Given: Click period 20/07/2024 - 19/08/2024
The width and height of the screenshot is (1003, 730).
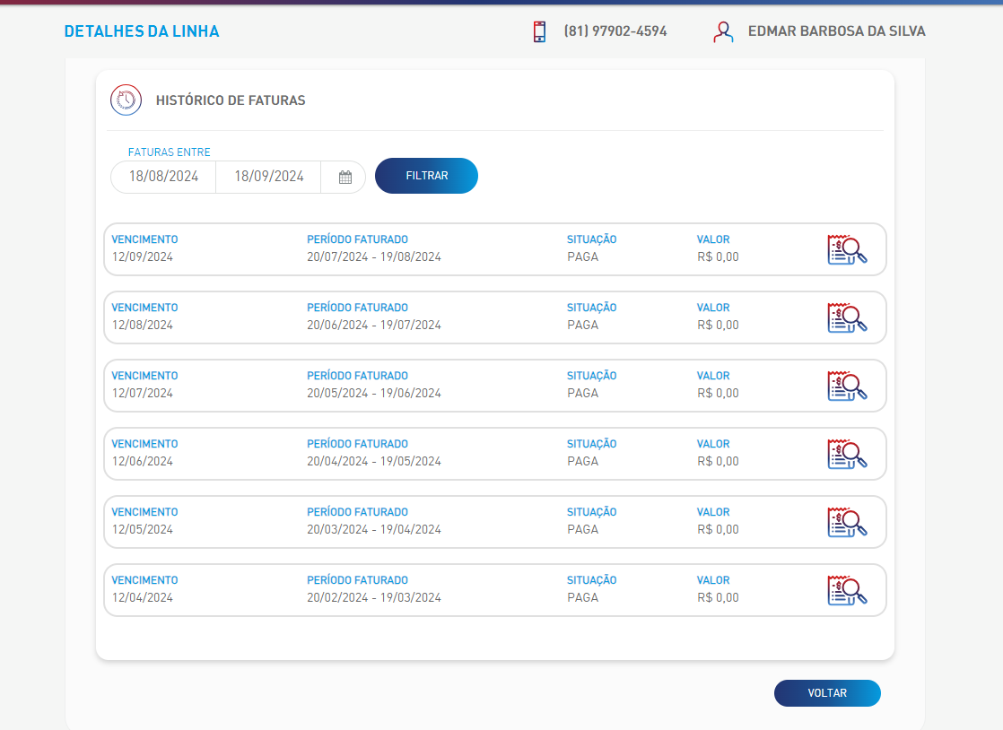Looking at the screenshot, I should [x=373, y=257].
